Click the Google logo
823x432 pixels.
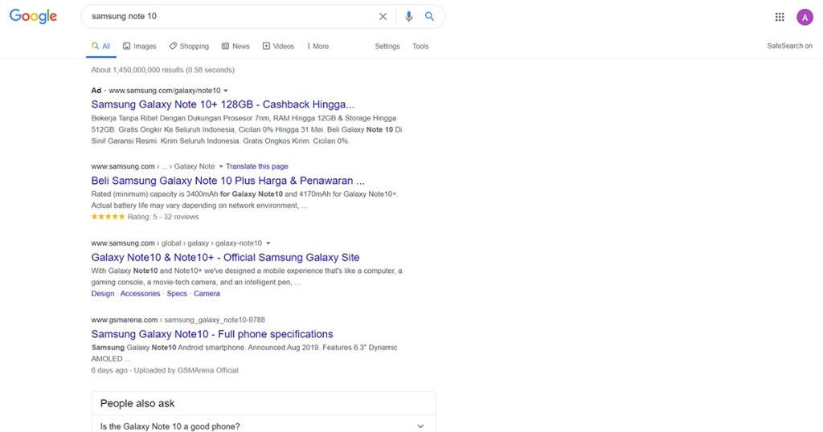point(33,17)
